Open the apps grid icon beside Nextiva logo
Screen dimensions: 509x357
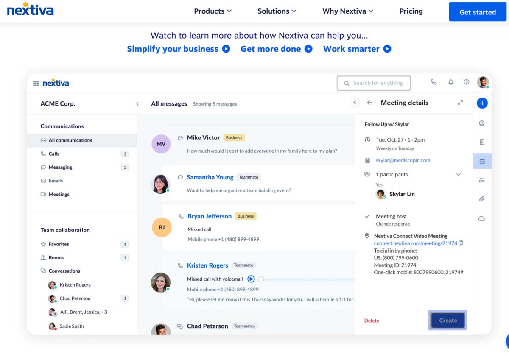pos(36,83)
